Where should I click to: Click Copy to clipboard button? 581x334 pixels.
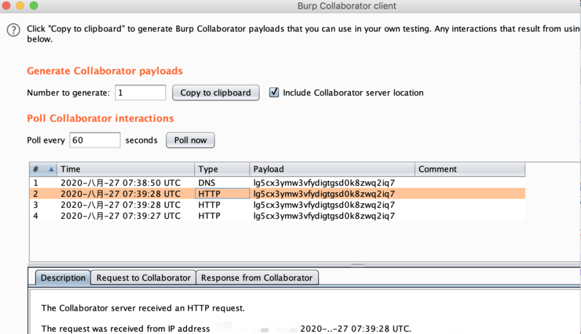point(215,93)
